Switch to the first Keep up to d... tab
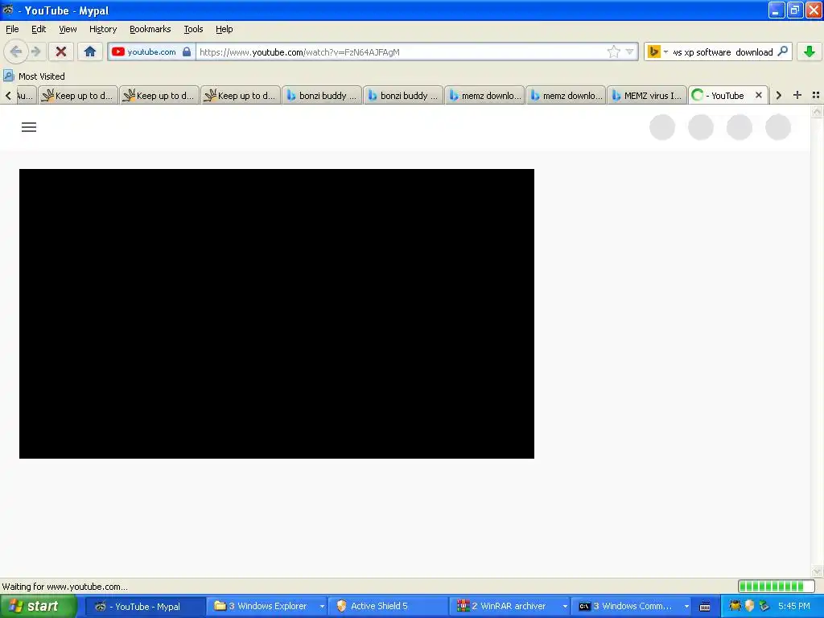Image resolution: width=824 pixels, height=618 pixels. coord(78,95)
